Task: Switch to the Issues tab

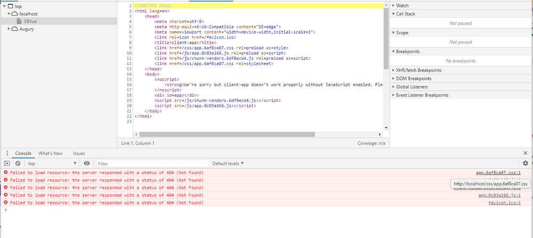Action: coord(79,153)
